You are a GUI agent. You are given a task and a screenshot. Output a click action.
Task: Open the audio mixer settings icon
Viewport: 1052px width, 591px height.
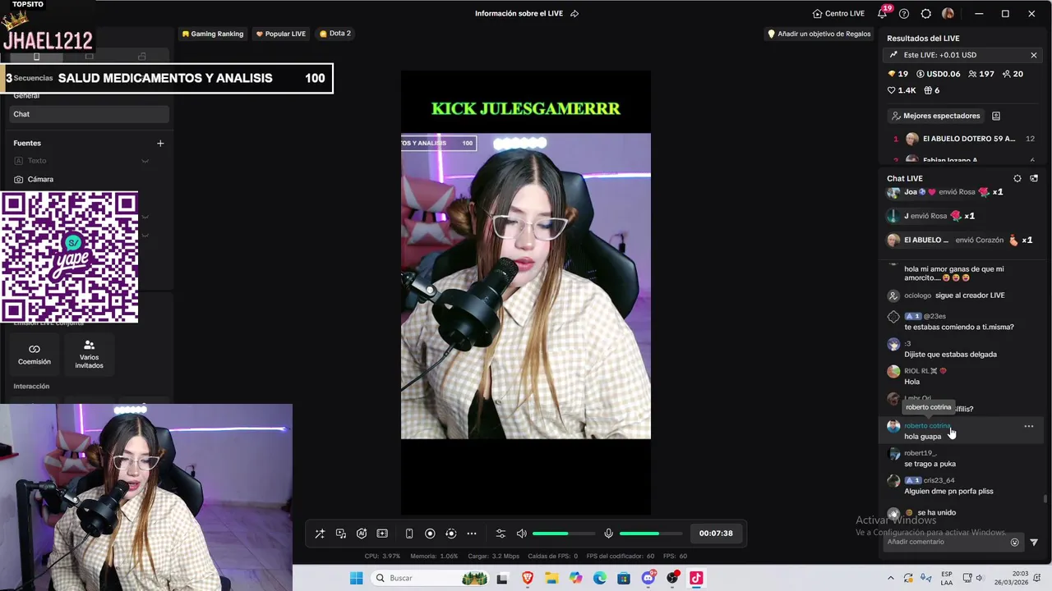pyautogui.click(x=501, y=534)
